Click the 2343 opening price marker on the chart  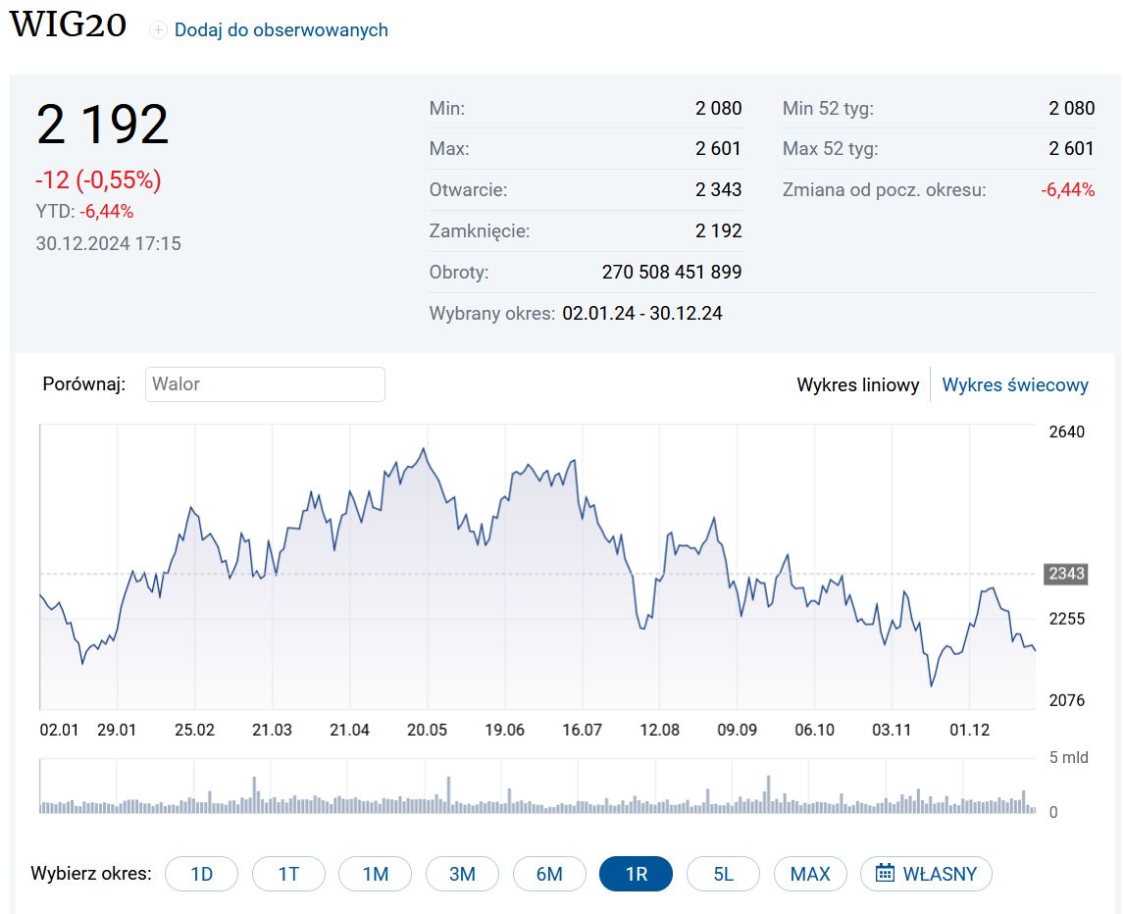(1067, 573)
